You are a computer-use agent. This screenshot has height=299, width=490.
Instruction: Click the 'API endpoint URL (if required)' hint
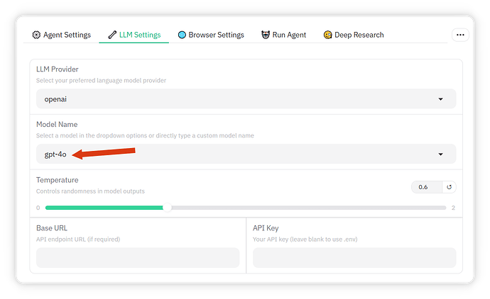(78, 239)
